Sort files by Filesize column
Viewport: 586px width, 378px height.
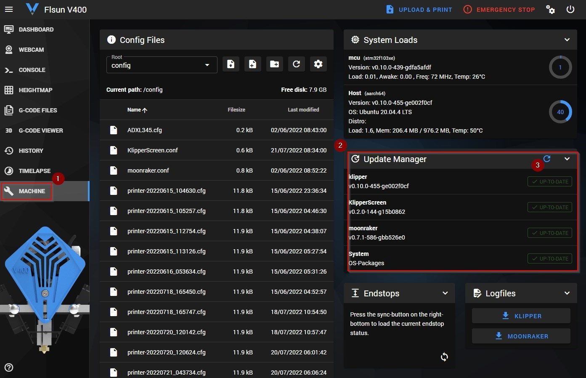[236, 110]
